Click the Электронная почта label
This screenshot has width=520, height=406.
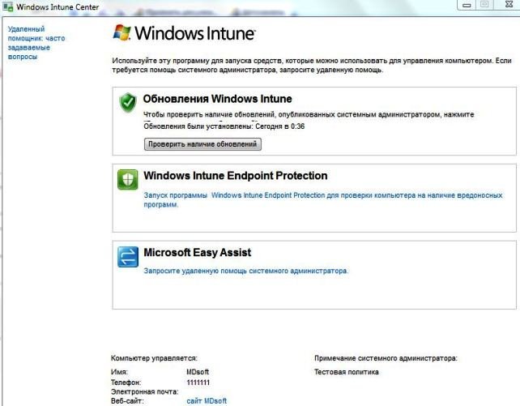(x=145, y=391)
